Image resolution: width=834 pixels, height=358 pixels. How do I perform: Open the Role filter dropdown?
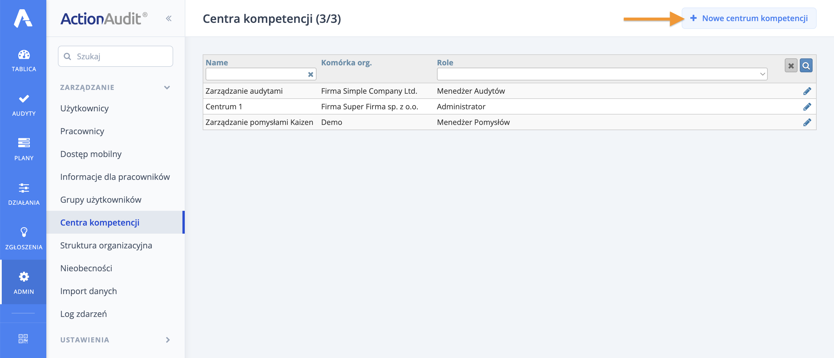pyautogui.click(x=602, y=74)
